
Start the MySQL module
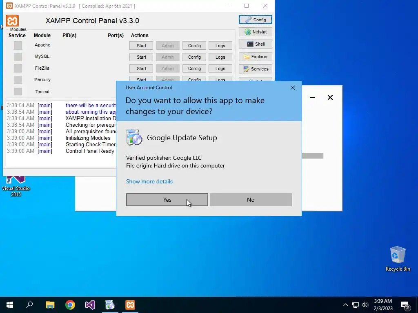141,57
